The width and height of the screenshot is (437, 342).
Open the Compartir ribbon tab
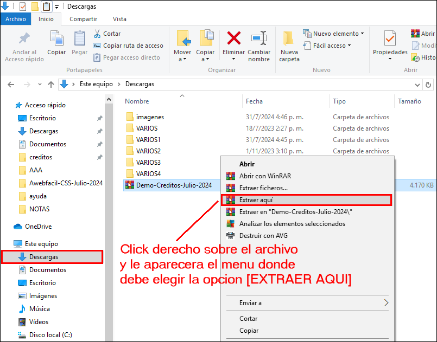coord(84,19)
